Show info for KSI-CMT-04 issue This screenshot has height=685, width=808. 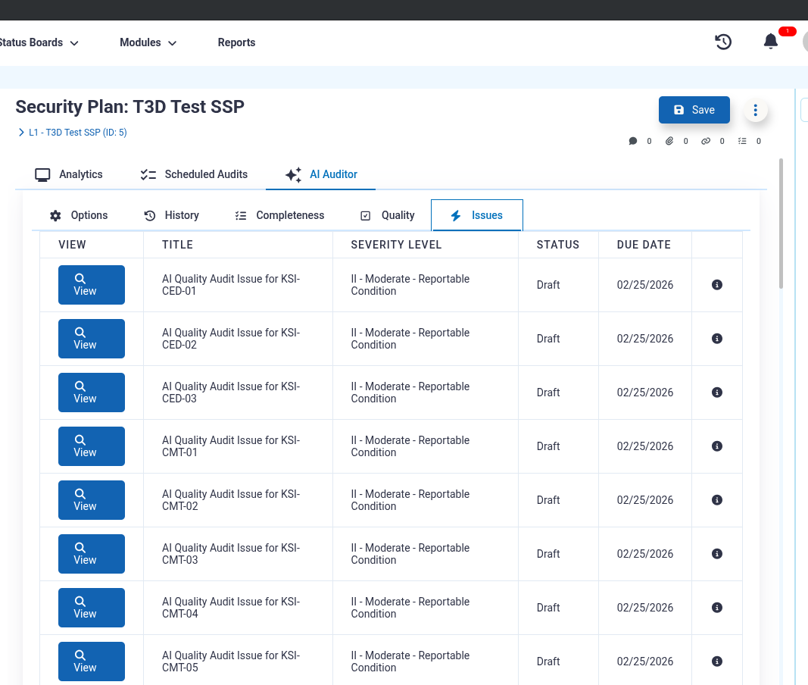pyautogui.click(x=717, y=608)
